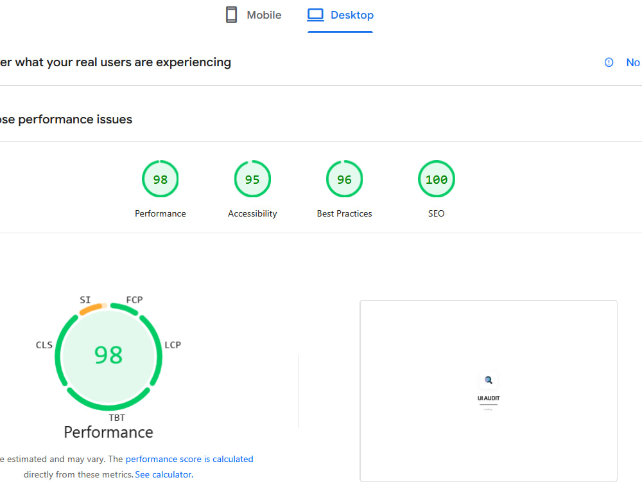The image size is (642, 482).
Task: Click the TBT metric label
Action: 117,418
